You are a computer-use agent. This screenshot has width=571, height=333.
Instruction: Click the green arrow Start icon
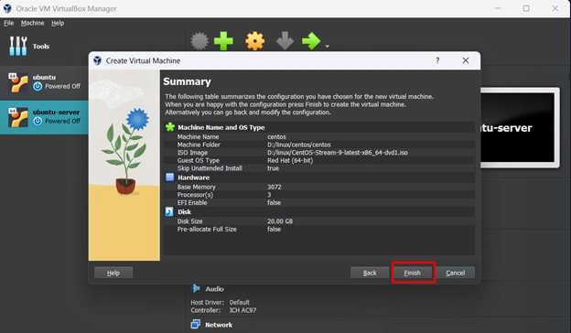click(311, 41)
